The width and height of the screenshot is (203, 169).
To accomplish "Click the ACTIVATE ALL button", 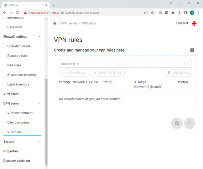I will pos(74,73).
